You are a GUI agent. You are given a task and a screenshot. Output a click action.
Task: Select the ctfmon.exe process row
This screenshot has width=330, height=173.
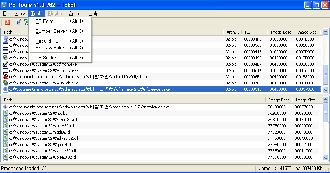click(161, 64)
